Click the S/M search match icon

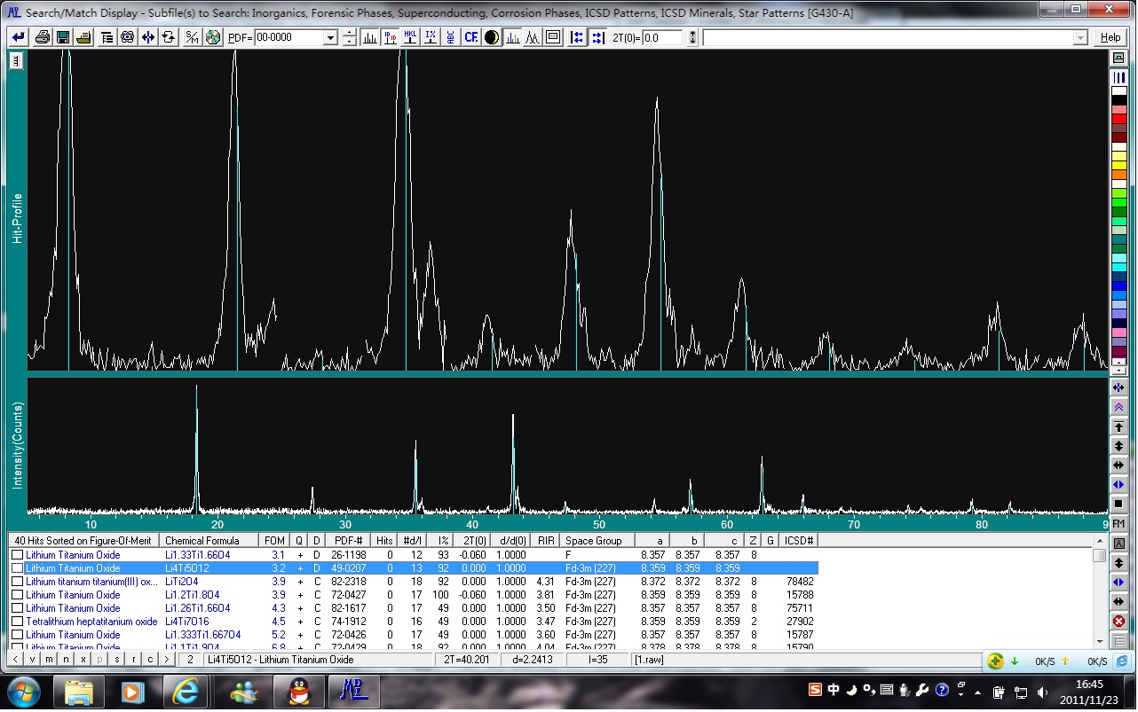click(x=192, y=37)
